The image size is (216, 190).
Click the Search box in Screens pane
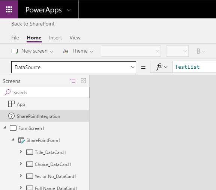[45, 92]
